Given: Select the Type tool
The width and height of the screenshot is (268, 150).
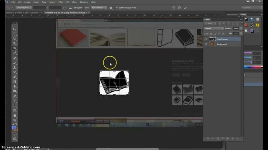Looking at the screenshot, I should click(x=15, y=101).
